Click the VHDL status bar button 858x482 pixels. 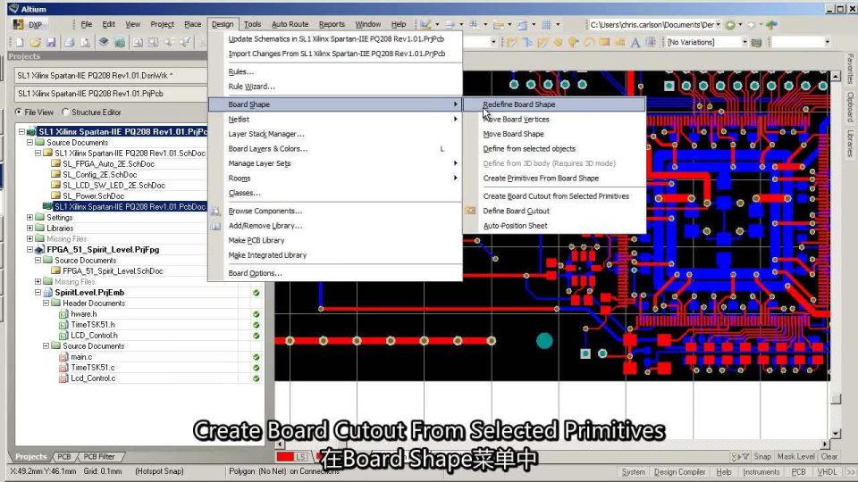point(827,471)
